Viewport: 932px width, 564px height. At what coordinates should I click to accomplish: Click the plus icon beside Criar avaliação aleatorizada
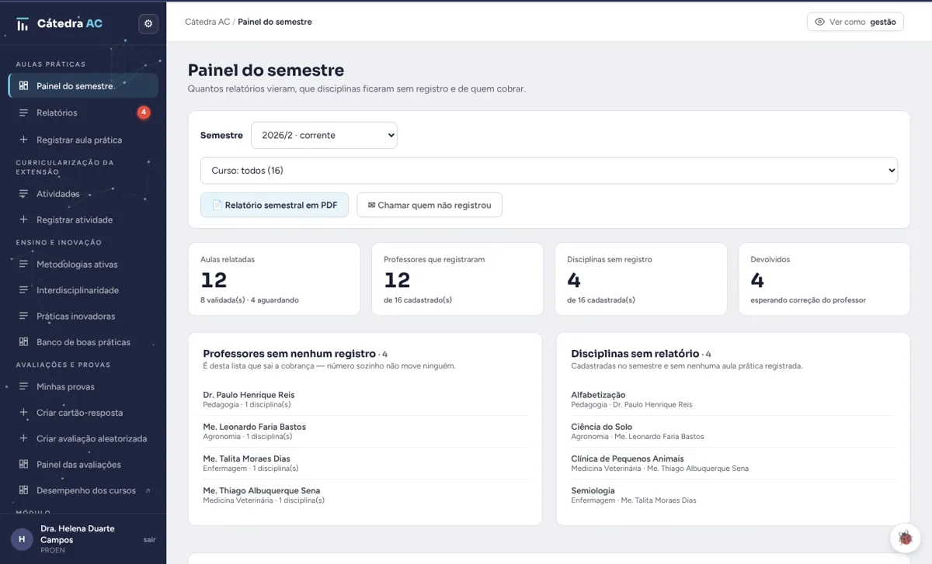[24, 438]
